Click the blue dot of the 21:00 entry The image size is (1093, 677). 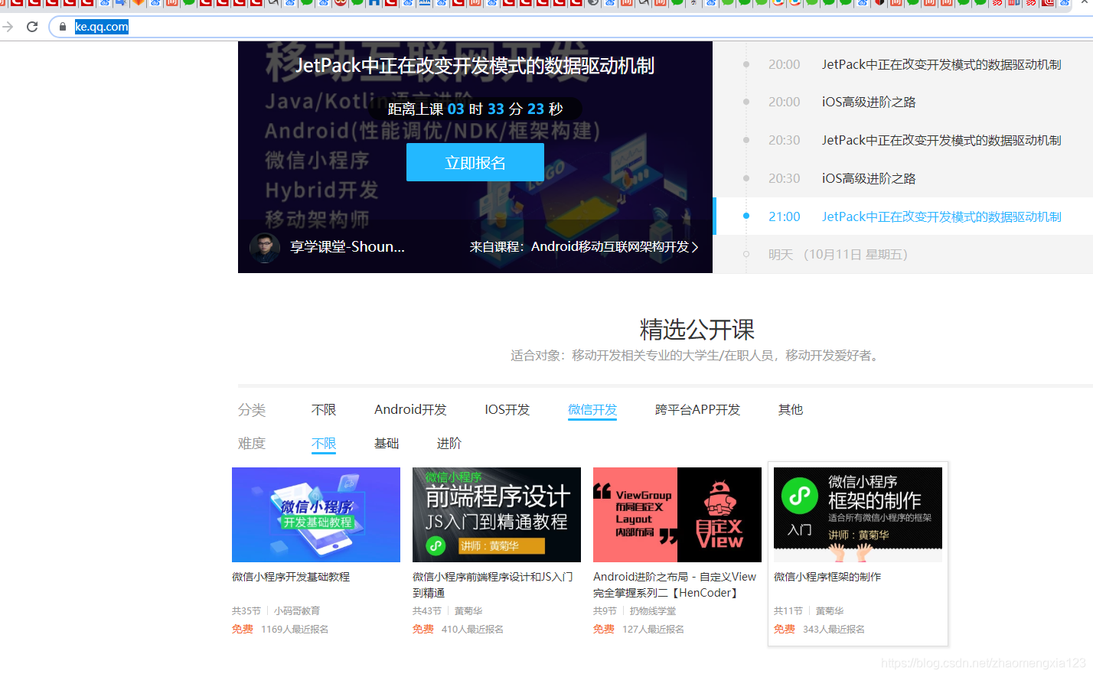[746, 216]
